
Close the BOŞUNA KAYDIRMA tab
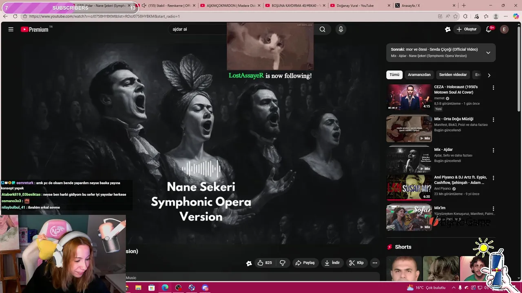pyautogui.click(x=324, y=6)
